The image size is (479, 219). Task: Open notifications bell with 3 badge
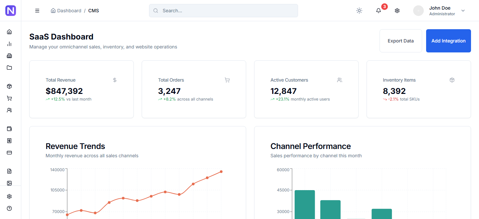click(379, 11)
